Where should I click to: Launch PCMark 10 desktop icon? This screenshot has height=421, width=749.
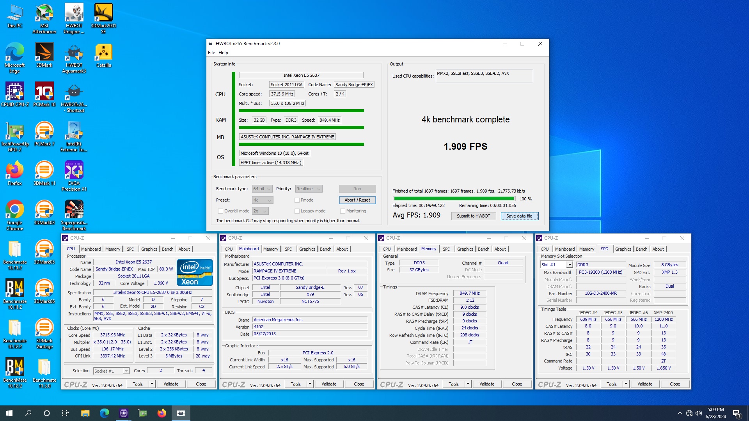tap(44, 94)
